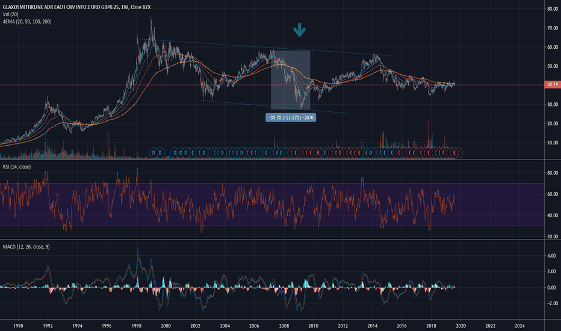
Task: Click 4.00 on the MACD pane scale
Action: [551, 256]
